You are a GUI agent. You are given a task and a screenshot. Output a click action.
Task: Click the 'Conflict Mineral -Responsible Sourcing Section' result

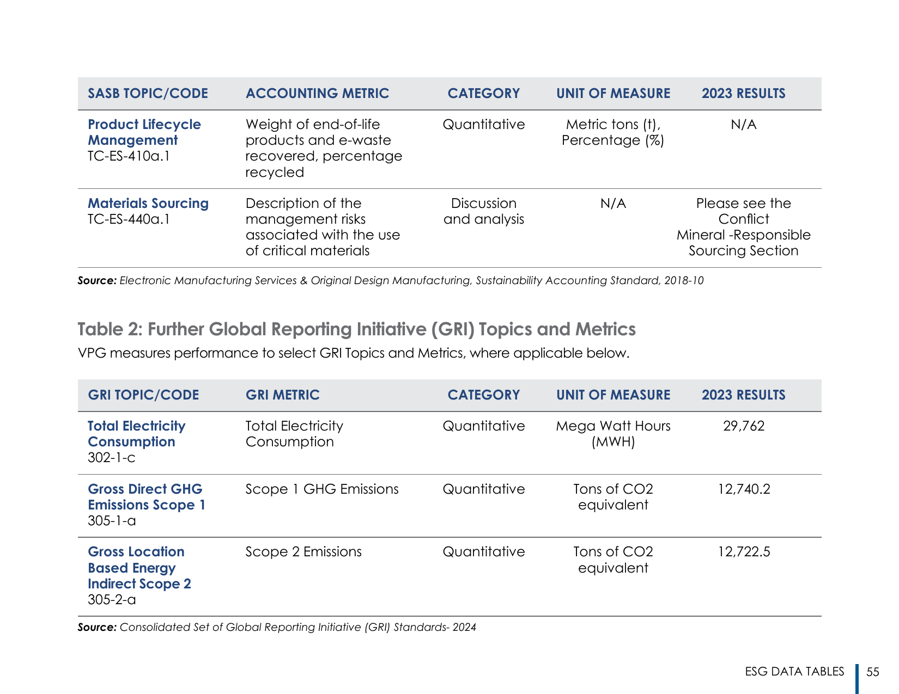[x=744, y=227]
